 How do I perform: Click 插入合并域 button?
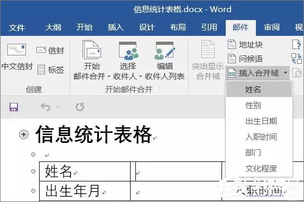(x=253, y=73)
